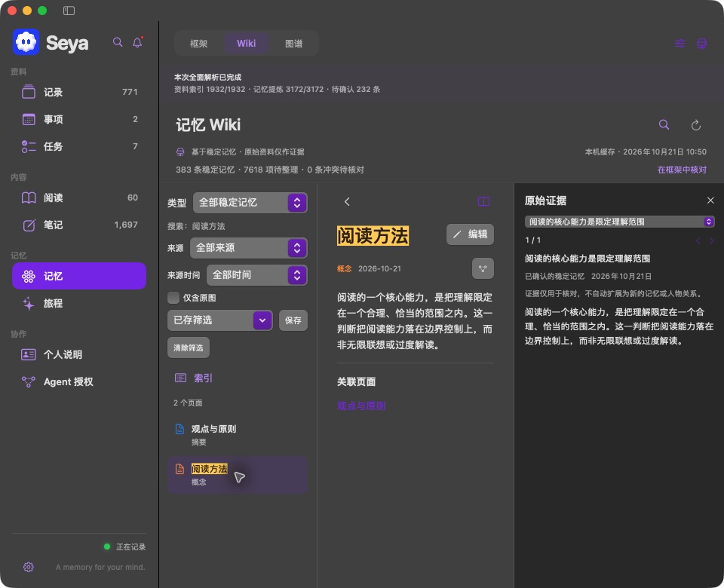Click the 本次全面解析已完成 banner
The image size is (724, 588).
442,83
